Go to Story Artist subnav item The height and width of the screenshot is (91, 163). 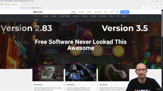pos(76,16)
